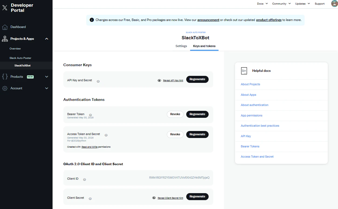The height and width of the screenshot is (209, 338).
Task: Click the NEW badge next to Products
Action: coord(30,77)
